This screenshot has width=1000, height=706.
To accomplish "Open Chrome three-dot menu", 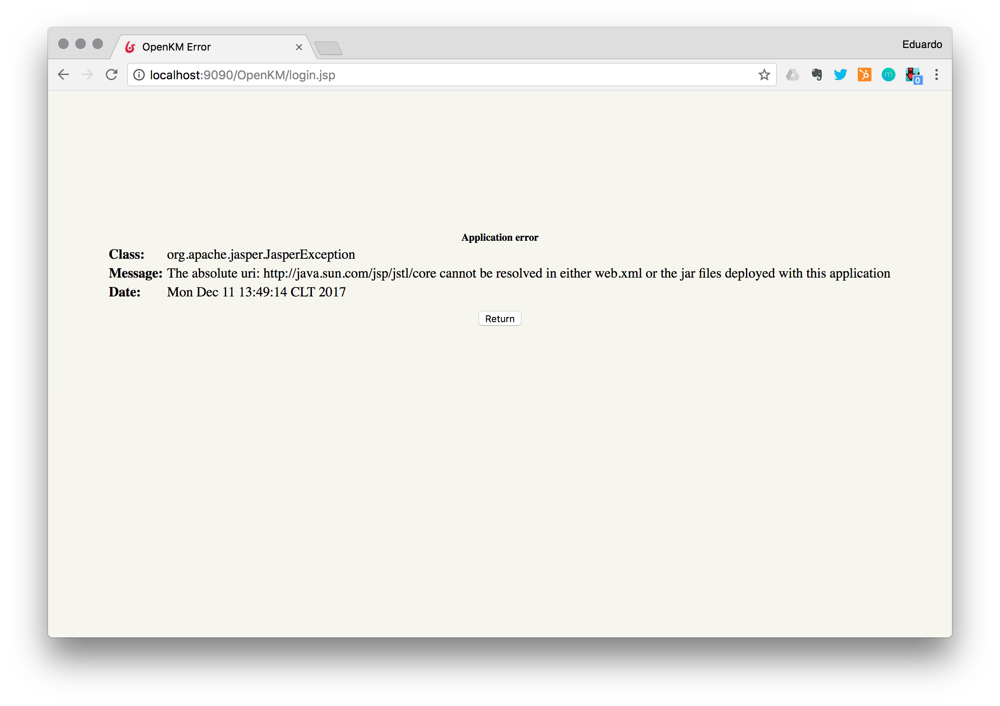I will [x=937, y=75].
